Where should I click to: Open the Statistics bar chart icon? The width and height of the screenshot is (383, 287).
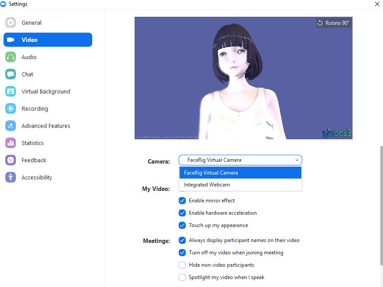coord(11,143)
